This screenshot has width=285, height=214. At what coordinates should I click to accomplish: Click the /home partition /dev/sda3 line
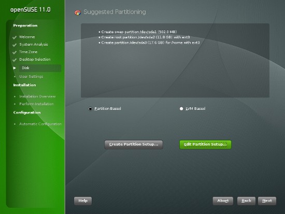pos(150,42)
